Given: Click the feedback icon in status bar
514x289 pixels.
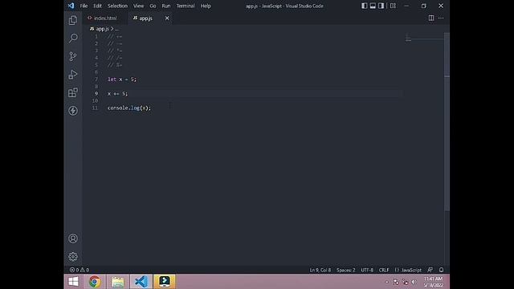Looking at the screenshot, I should (x=430, y=270).
